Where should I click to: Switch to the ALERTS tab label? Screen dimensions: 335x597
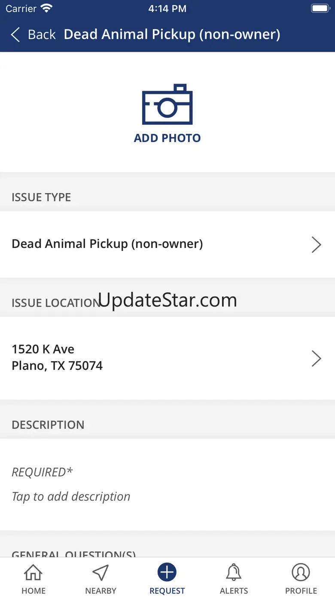click(x=234, y=591)
